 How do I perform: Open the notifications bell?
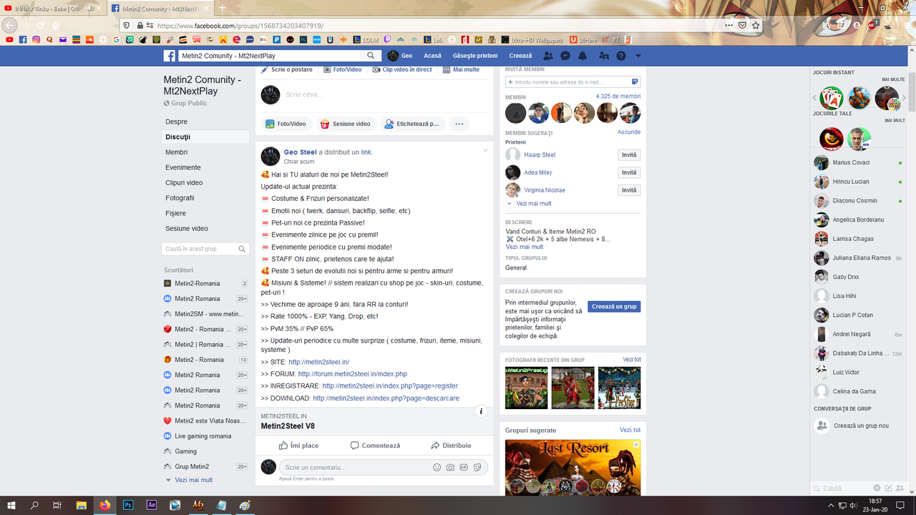tap(583, 56)
